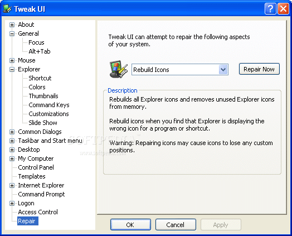Expand the My Computer node
The width and height of the screenshot is (292, 236).
pyautogui.click(x=12, y=158)
